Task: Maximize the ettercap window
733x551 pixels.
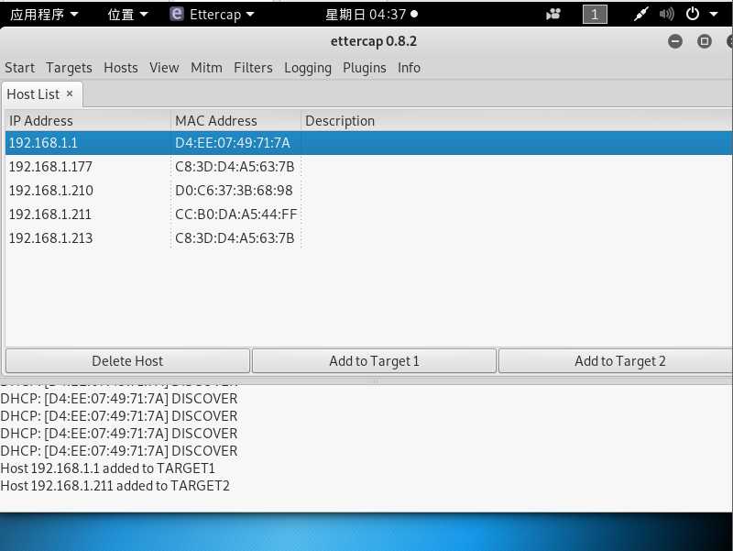Action: tap(704, 41)
